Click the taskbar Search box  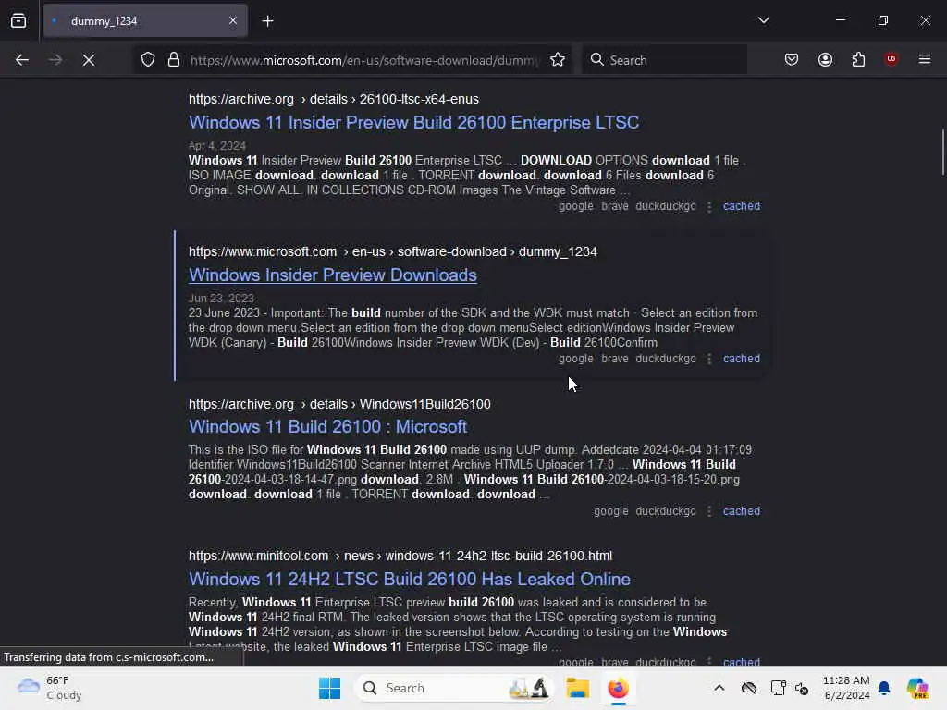pyautogui.click(x=454, y=688)
